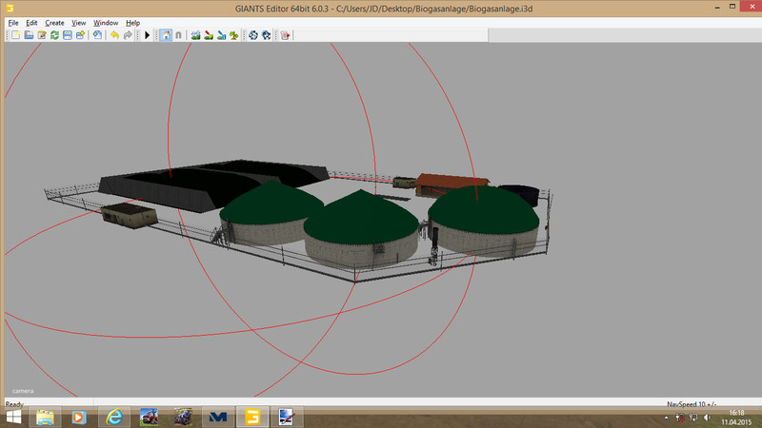Click the Open file folder icon
762x428 pixels.
(x=30, y=35)
